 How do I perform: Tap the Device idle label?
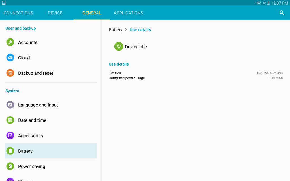coord(136,47)
